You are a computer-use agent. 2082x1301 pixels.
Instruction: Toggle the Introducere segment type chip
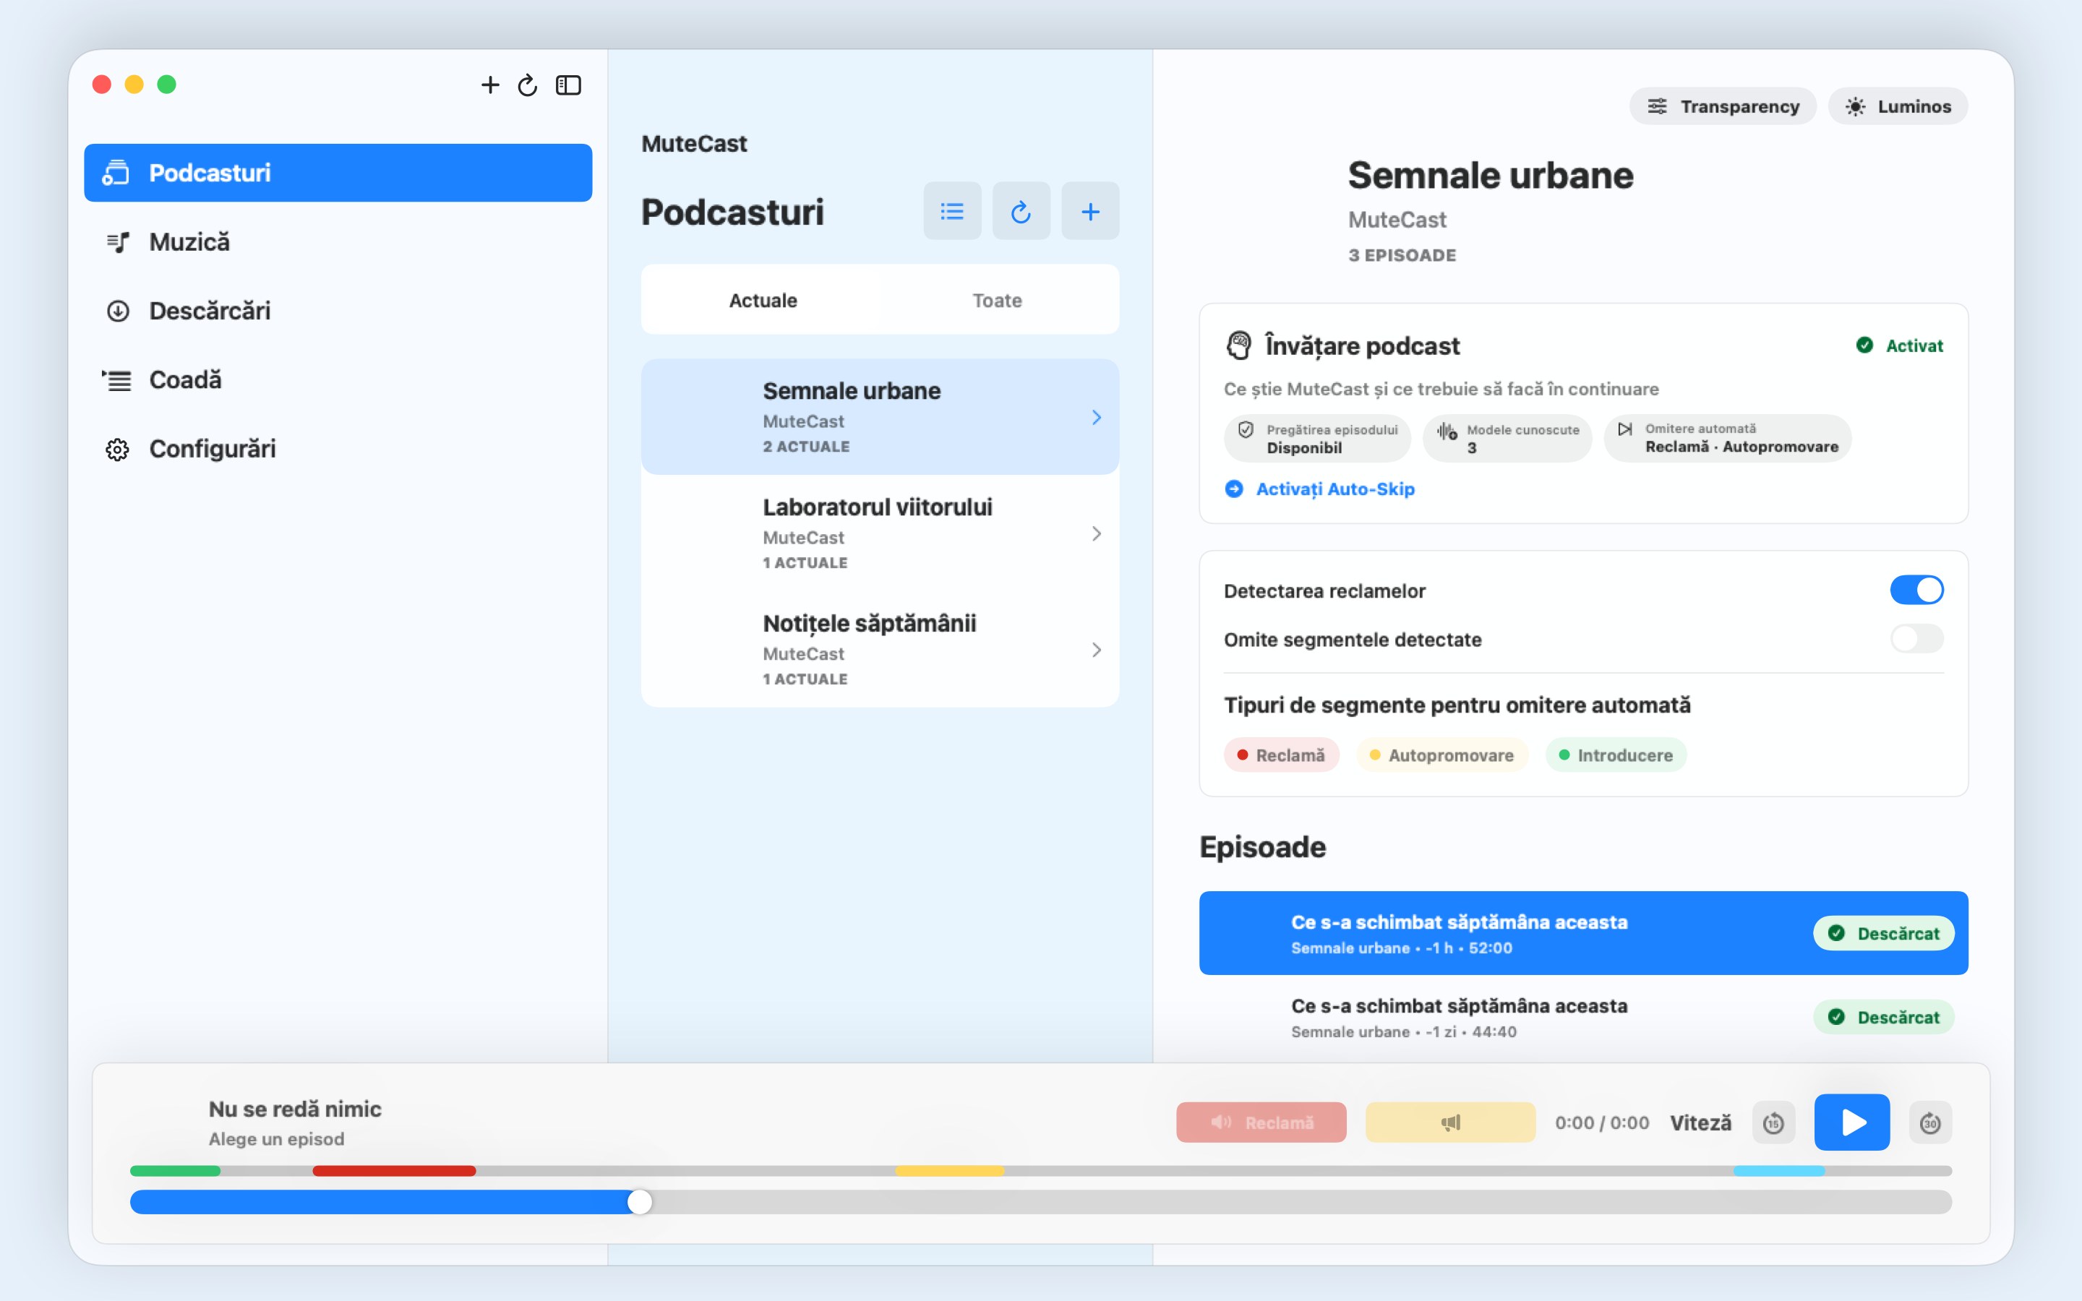coord(1615,755)
